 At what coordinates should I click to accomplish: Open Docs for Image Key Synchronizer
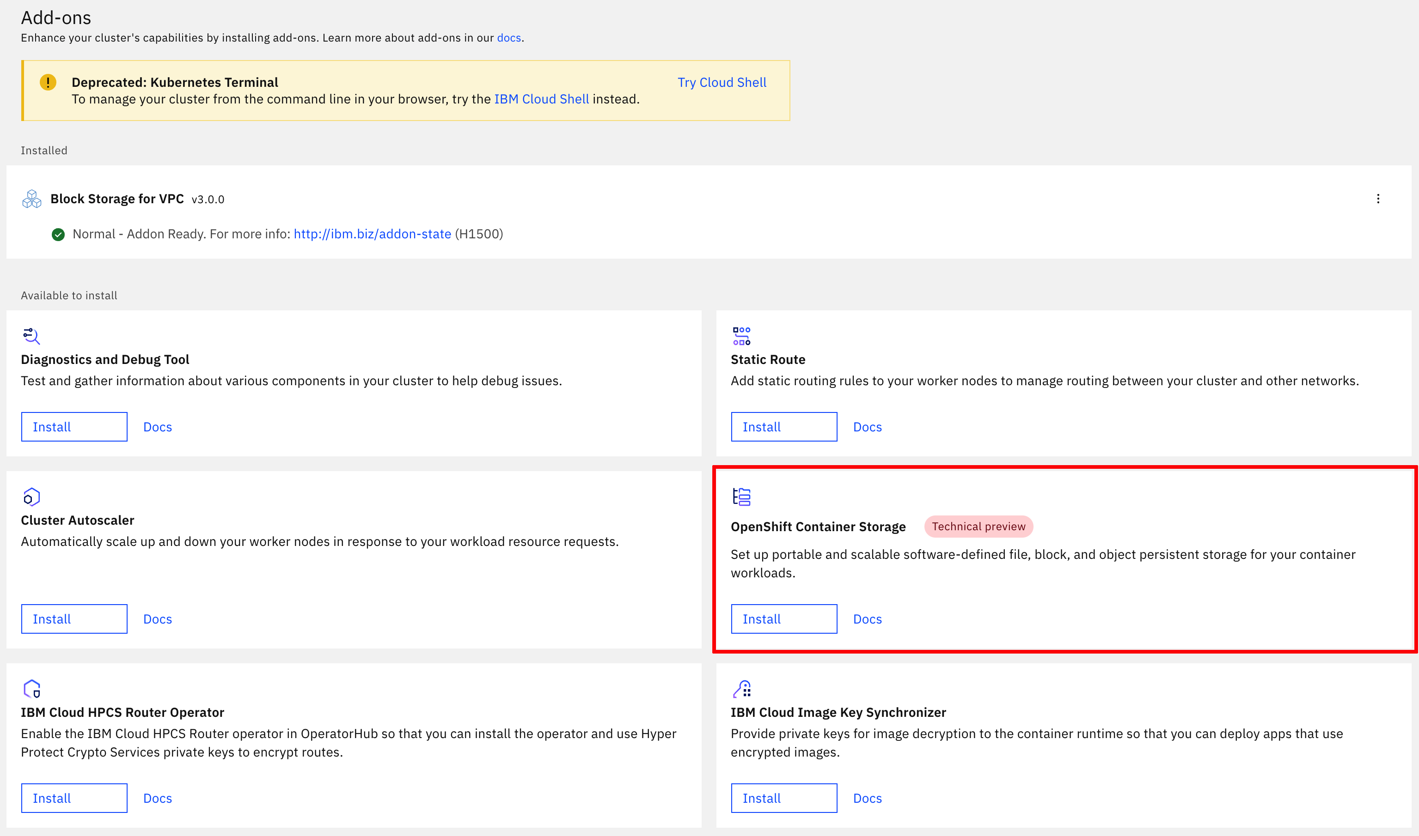point(868,798)
